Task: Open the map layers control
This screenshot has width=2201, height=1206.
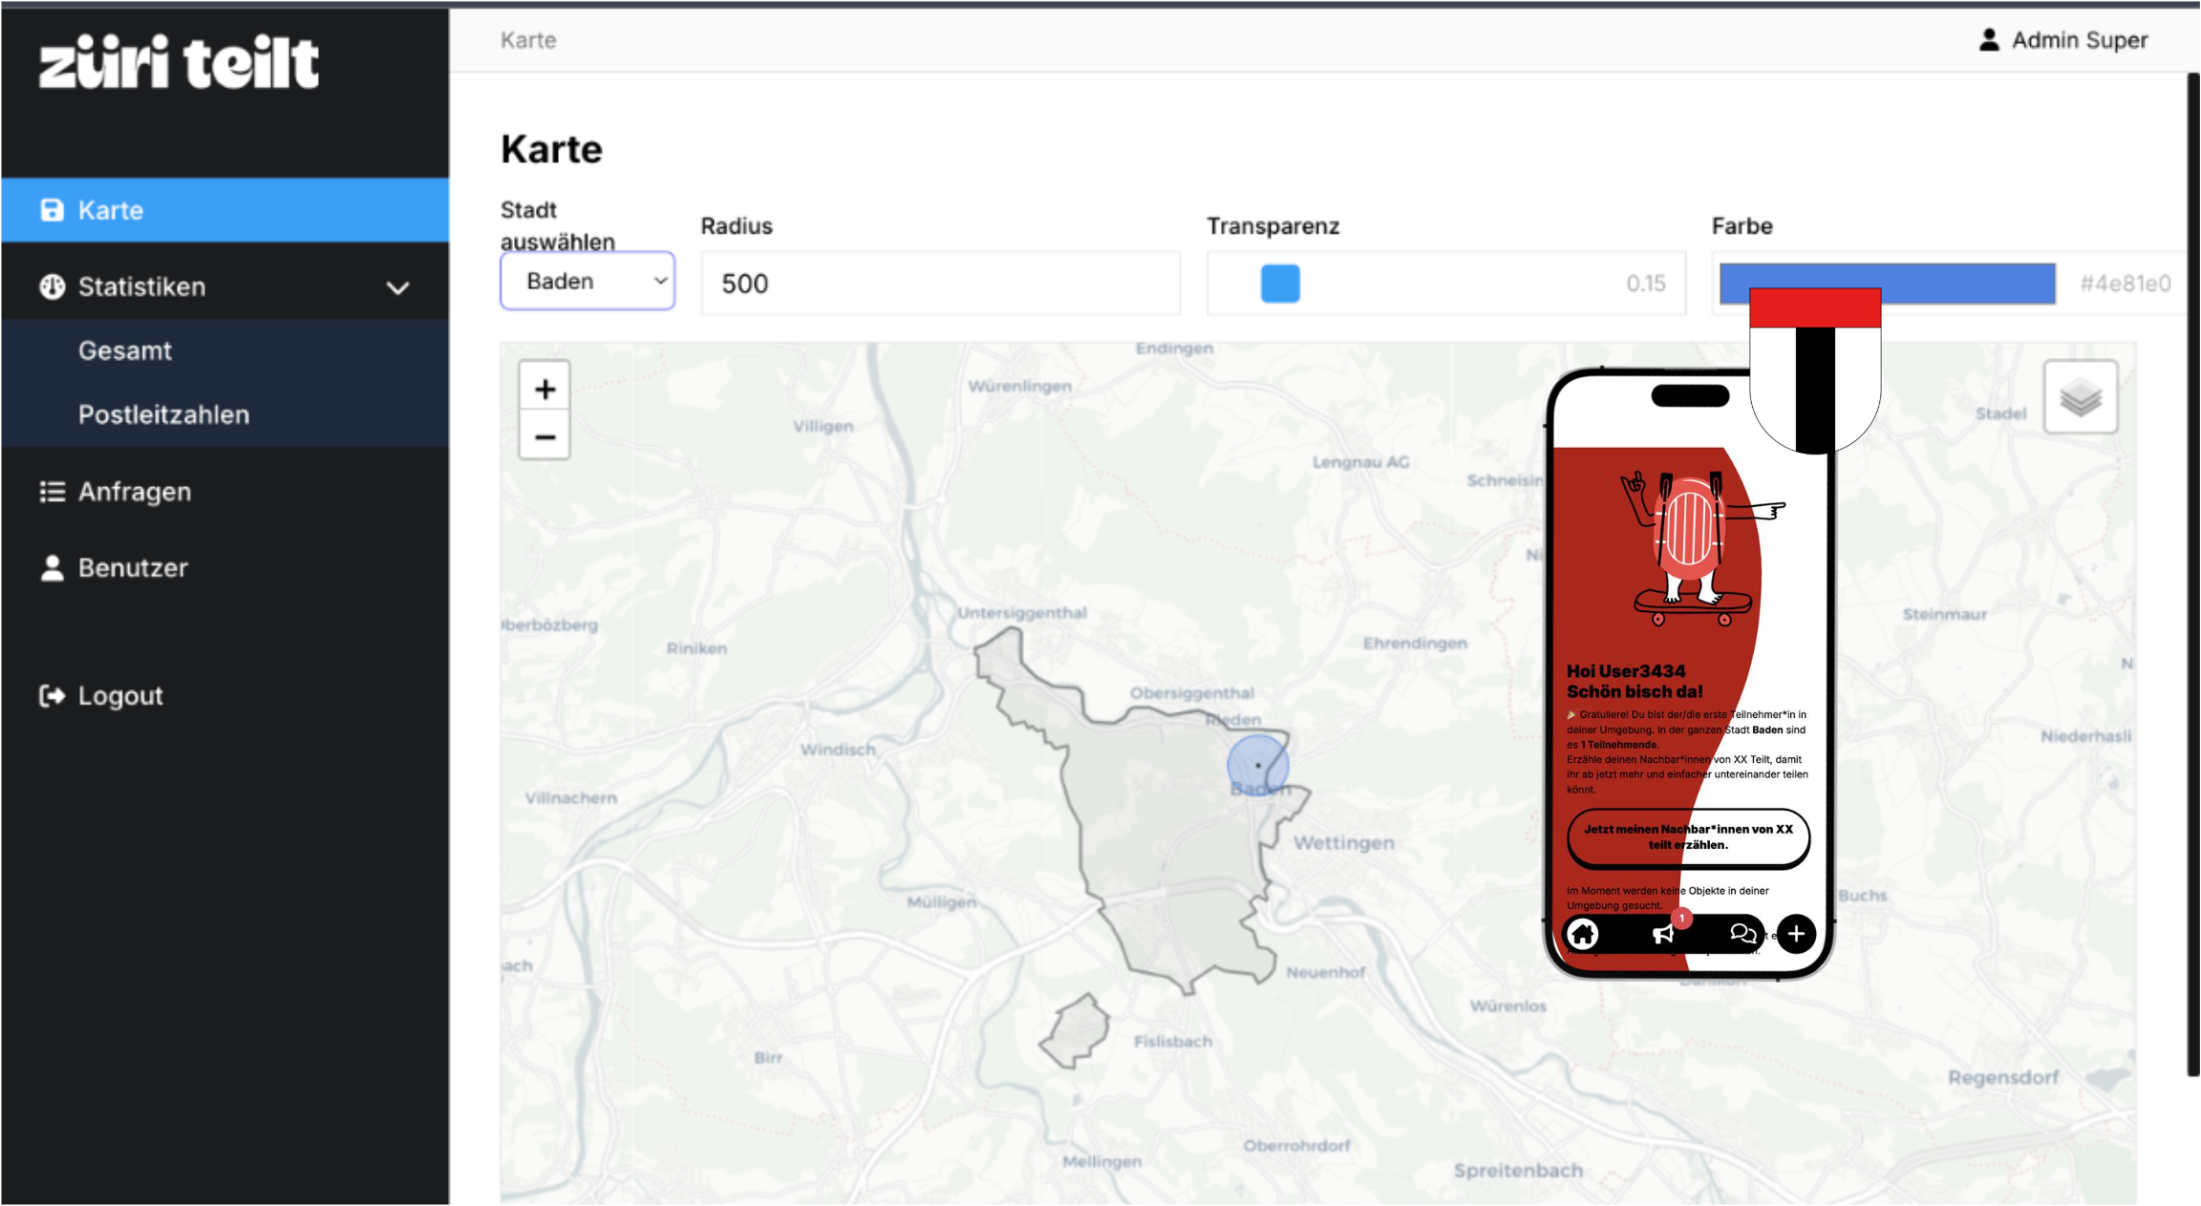Action: [x=2081, y=397]
